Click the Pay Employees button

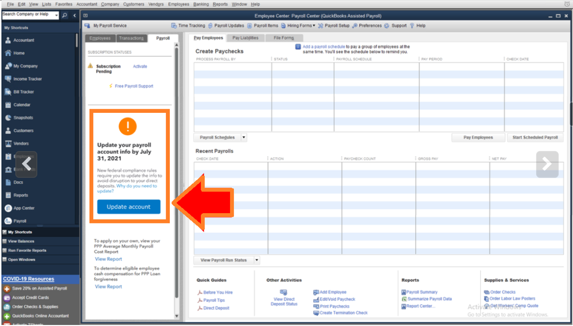478,138
